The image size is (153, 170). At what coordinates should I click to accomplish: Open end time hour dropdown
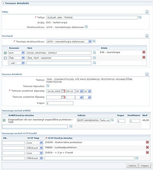(79, 97)
